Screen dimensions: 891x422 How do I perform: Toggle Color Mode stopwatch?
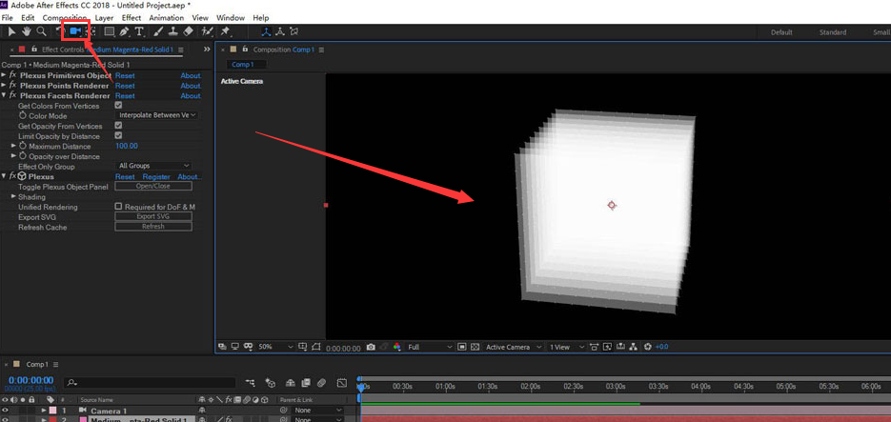(23, 115)
